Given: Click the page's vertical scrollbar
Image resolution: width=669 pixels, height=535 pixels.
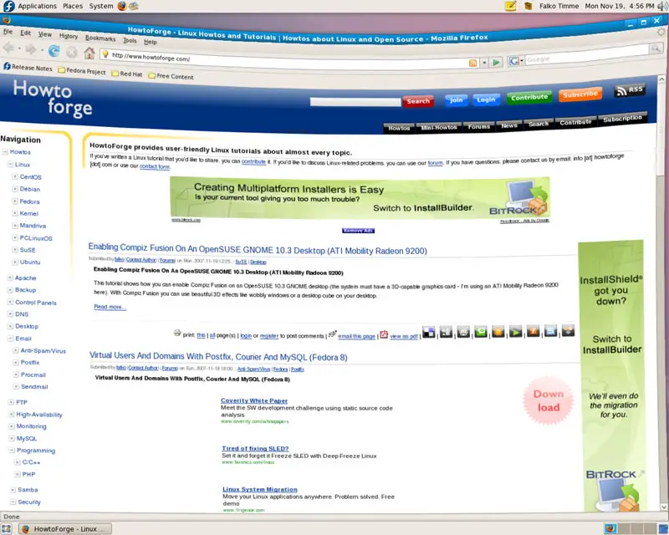Looking at the screenshot, I should pyautogui.click(x=662, y=293).
